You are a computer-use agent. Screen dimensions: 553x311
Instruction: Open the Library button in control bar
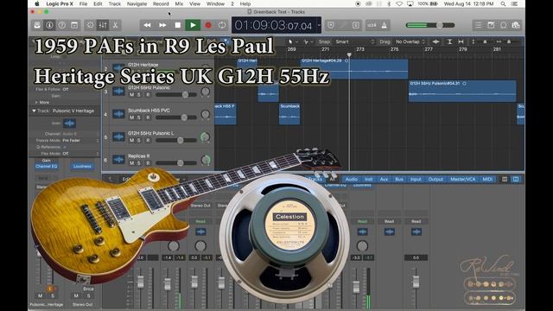coord(37,25)
